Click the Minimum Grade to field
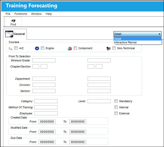Screen dimensions: 164x147 [x=99, y=60]
